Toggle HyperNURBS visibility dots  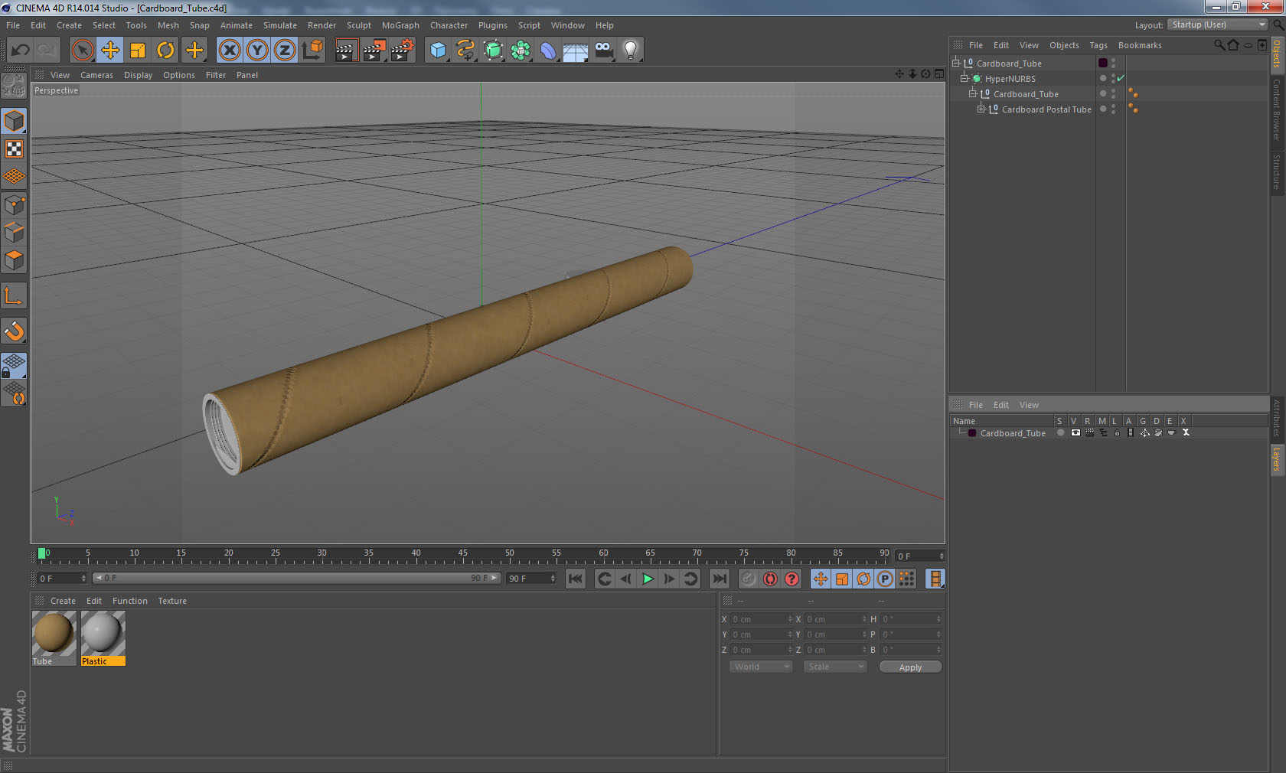click(x=1113, y=78)
